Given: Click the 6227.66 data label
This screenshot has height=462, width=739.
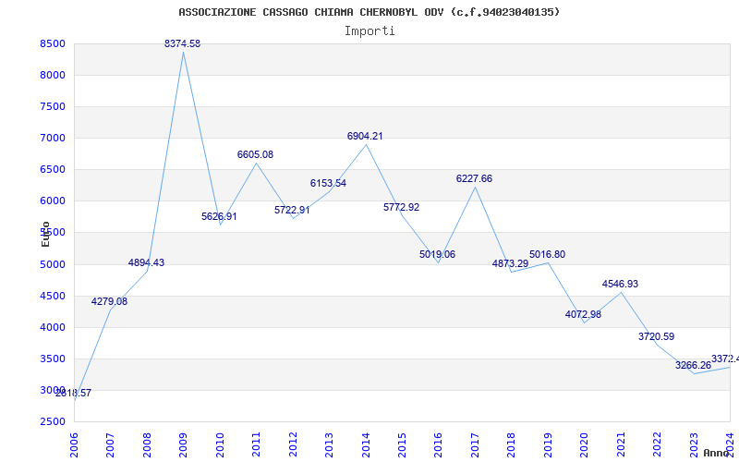Looking at the screenshot, I should [474, 178].
